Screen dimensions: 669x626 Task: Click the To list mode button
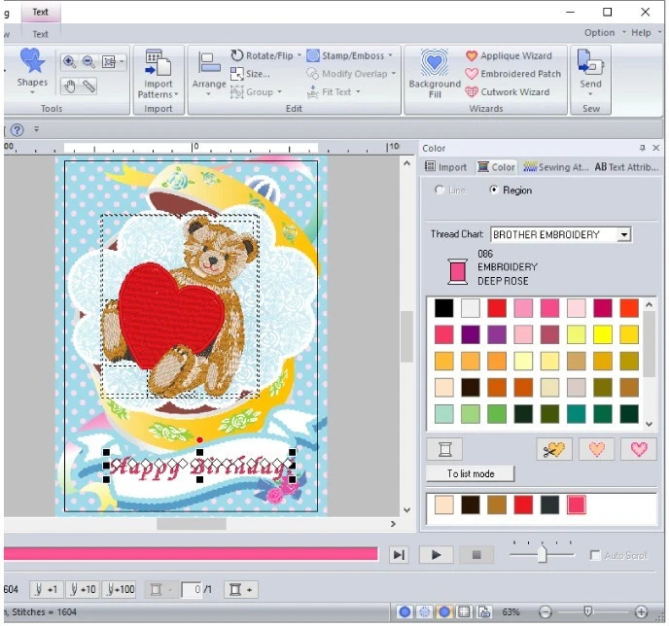470,473
